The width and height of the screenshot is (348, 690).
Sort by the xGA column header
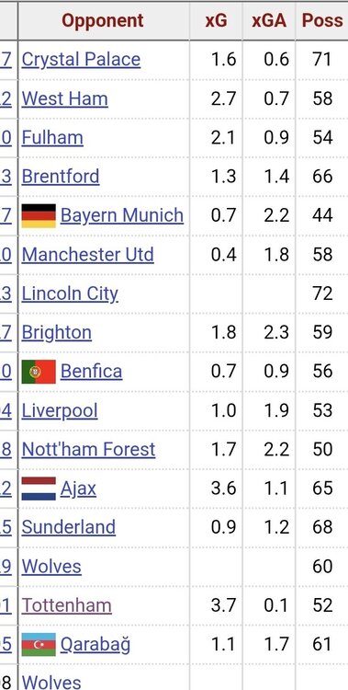(269, 20)
